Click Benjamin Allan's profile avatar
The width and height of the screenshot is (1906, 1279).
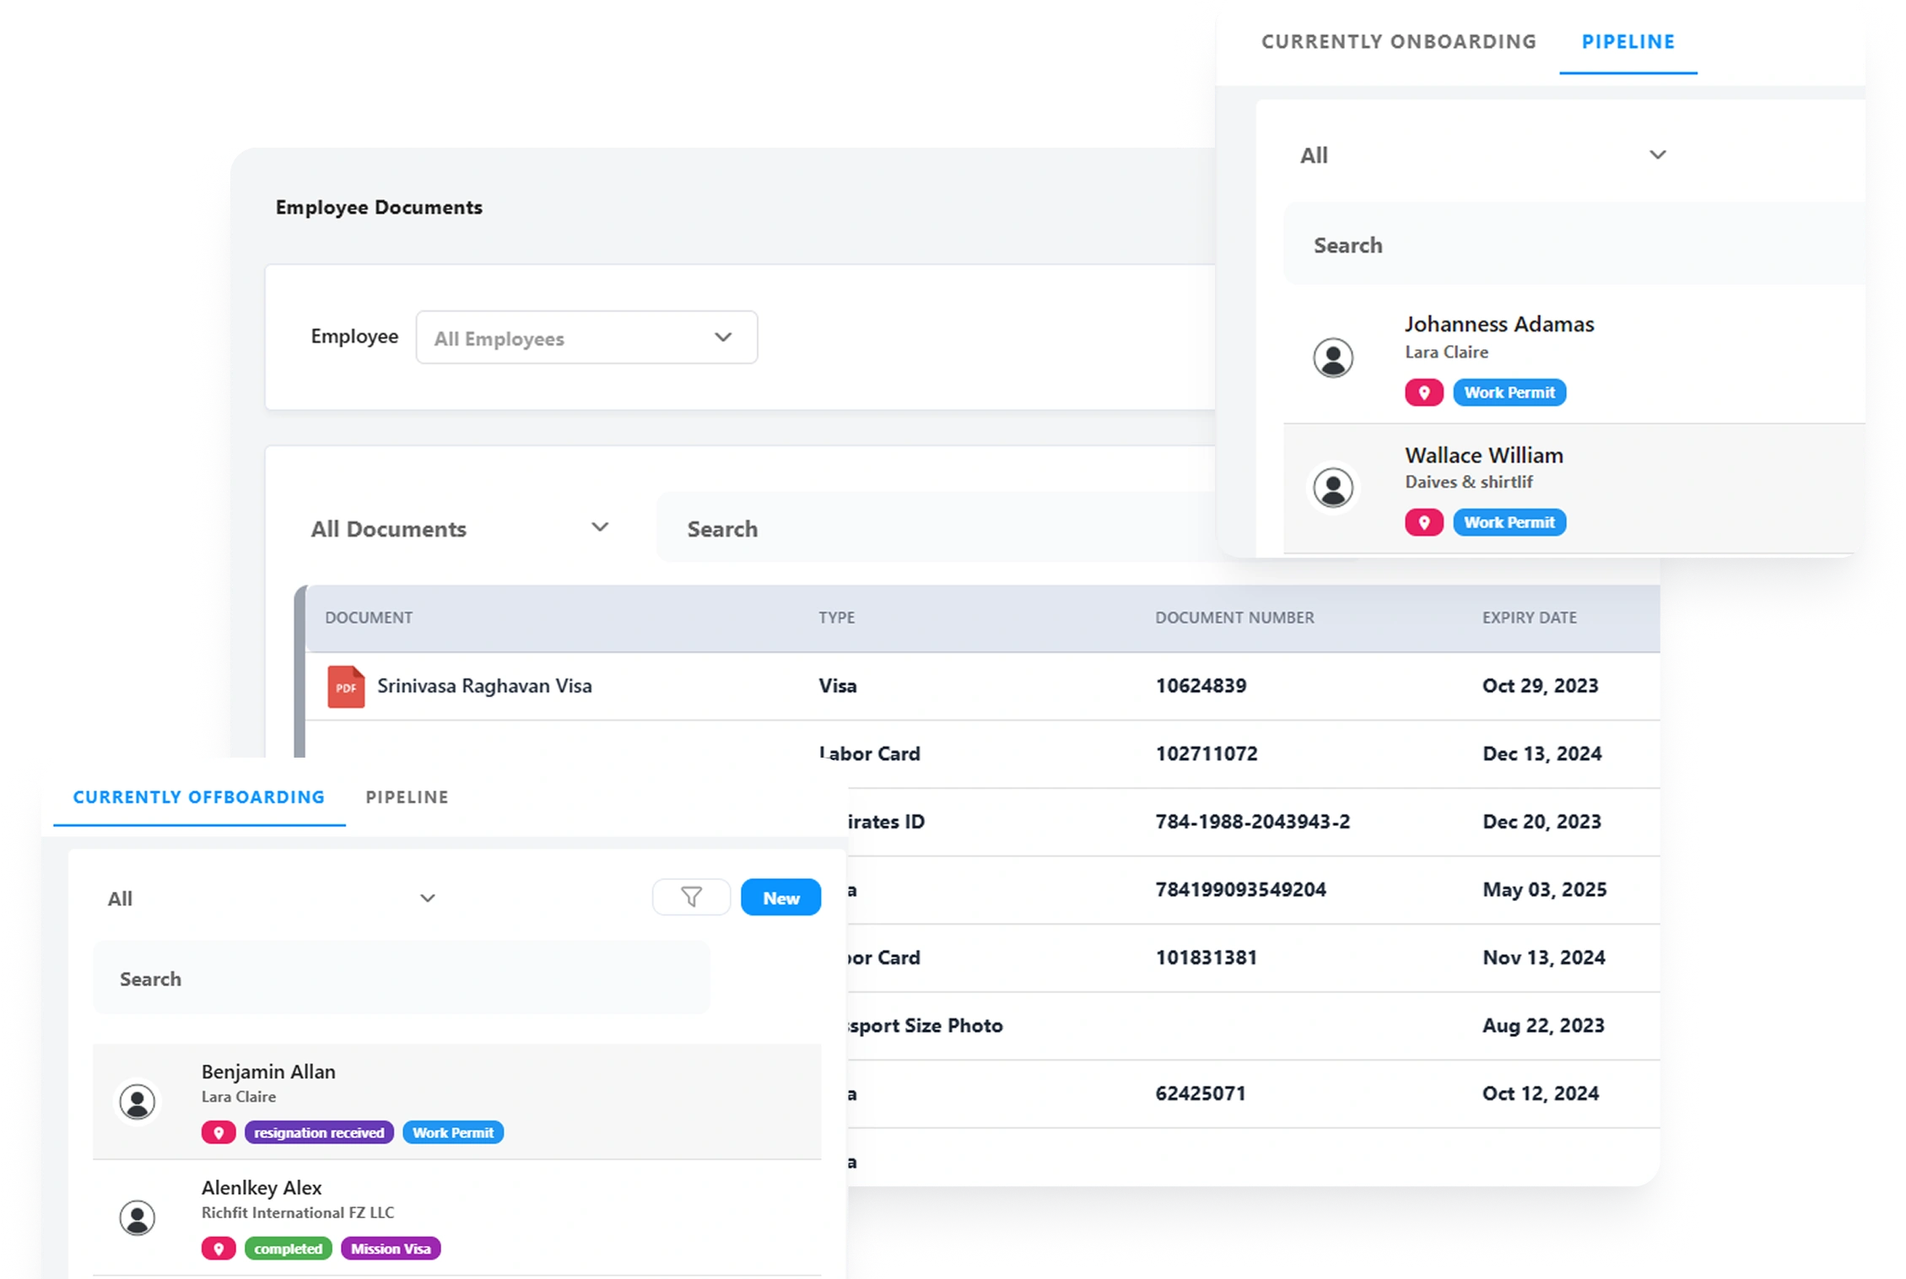pyautogui.click(x=138, y=1102)
